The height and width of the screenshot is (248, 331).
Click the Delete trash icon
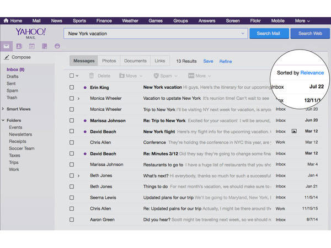click(91, 76)
